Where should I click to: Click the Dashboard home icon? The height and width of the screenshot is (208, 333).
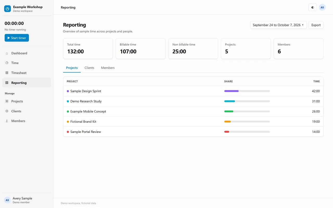7,53
